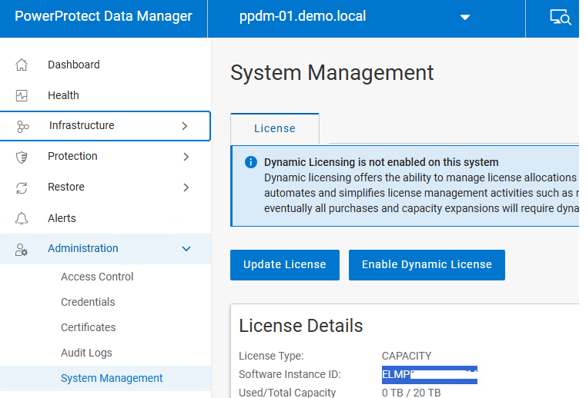Image resolution: width=586 pixels, height=398 pixels.
Task: Click the Restore circular arrows icon
Action: [x=22, y=187]
